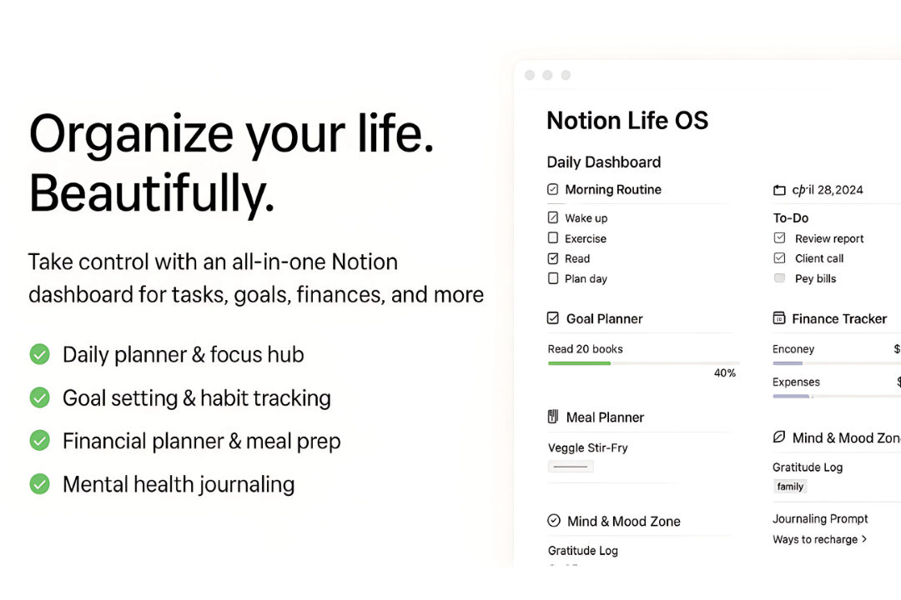Uncheck the Read task checkbox
Viewport: 901px width, 600px height.
point(553,258)
